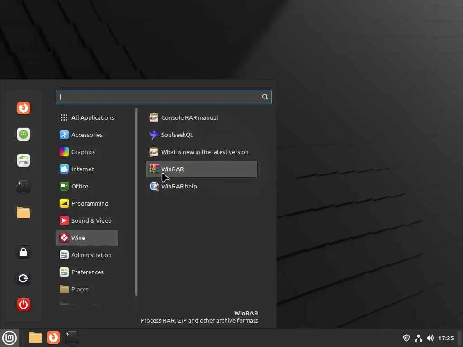Open the clock showing 17:25
This screenshot has height=347, width=463.
click(445, 338)
